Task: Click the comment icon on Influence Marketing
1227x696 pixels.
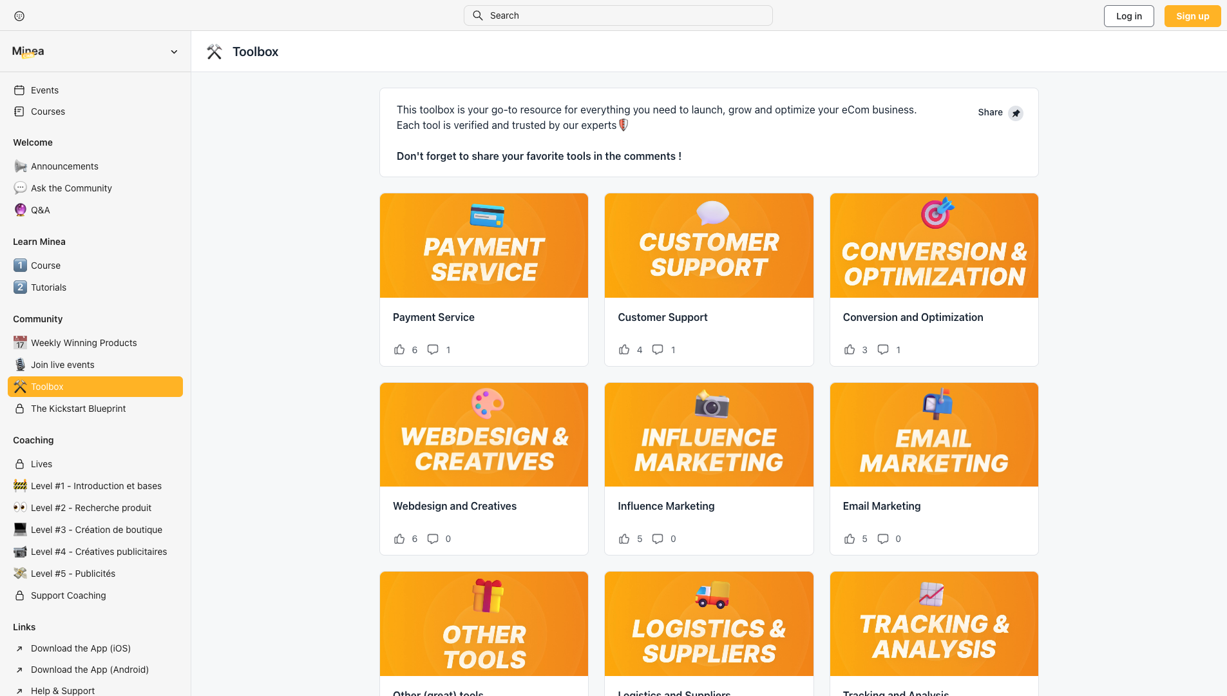Action: (x=657, y=539)
